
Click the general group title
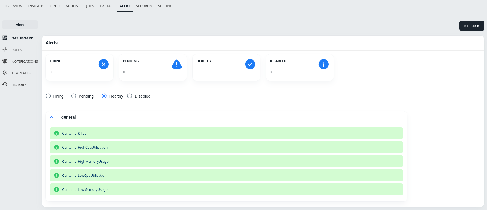click(x=68, y=117)
